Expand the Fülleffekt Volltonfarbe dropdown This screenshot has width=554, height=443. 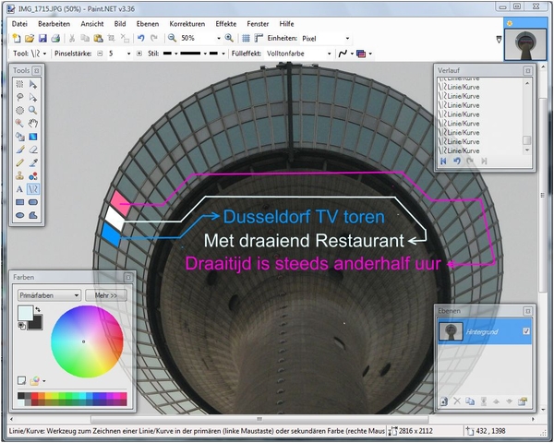point(297,54)
